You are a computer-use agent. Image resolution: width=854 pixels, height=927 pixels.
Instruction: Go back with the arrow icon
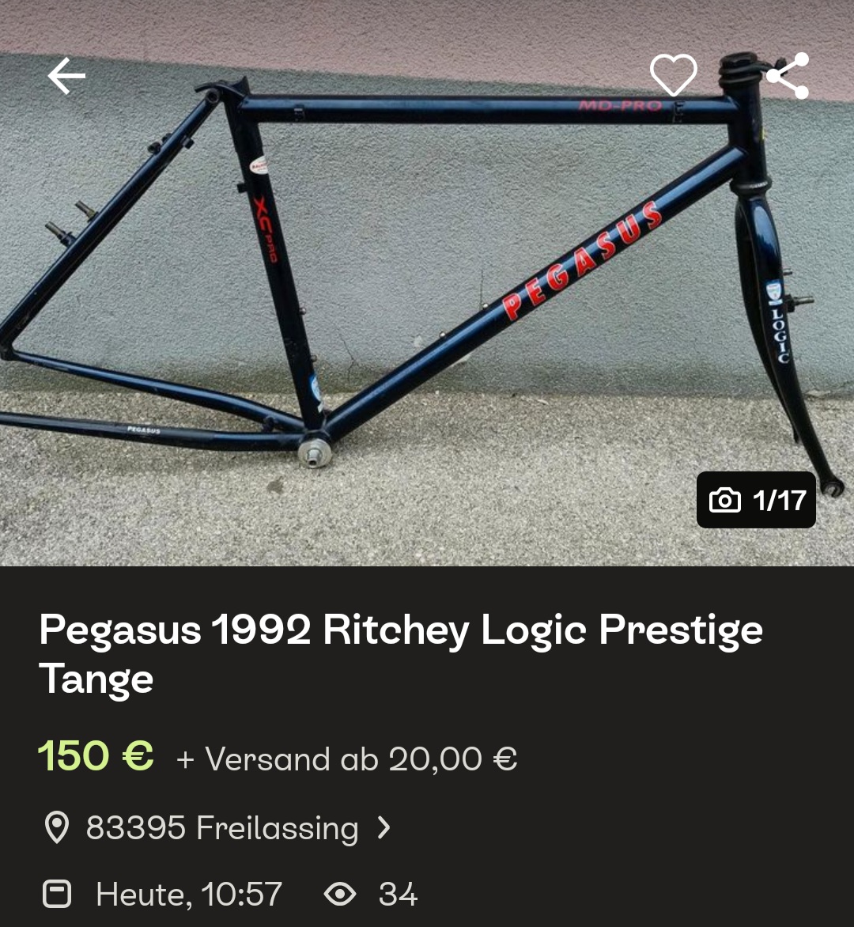click(66, 77)
